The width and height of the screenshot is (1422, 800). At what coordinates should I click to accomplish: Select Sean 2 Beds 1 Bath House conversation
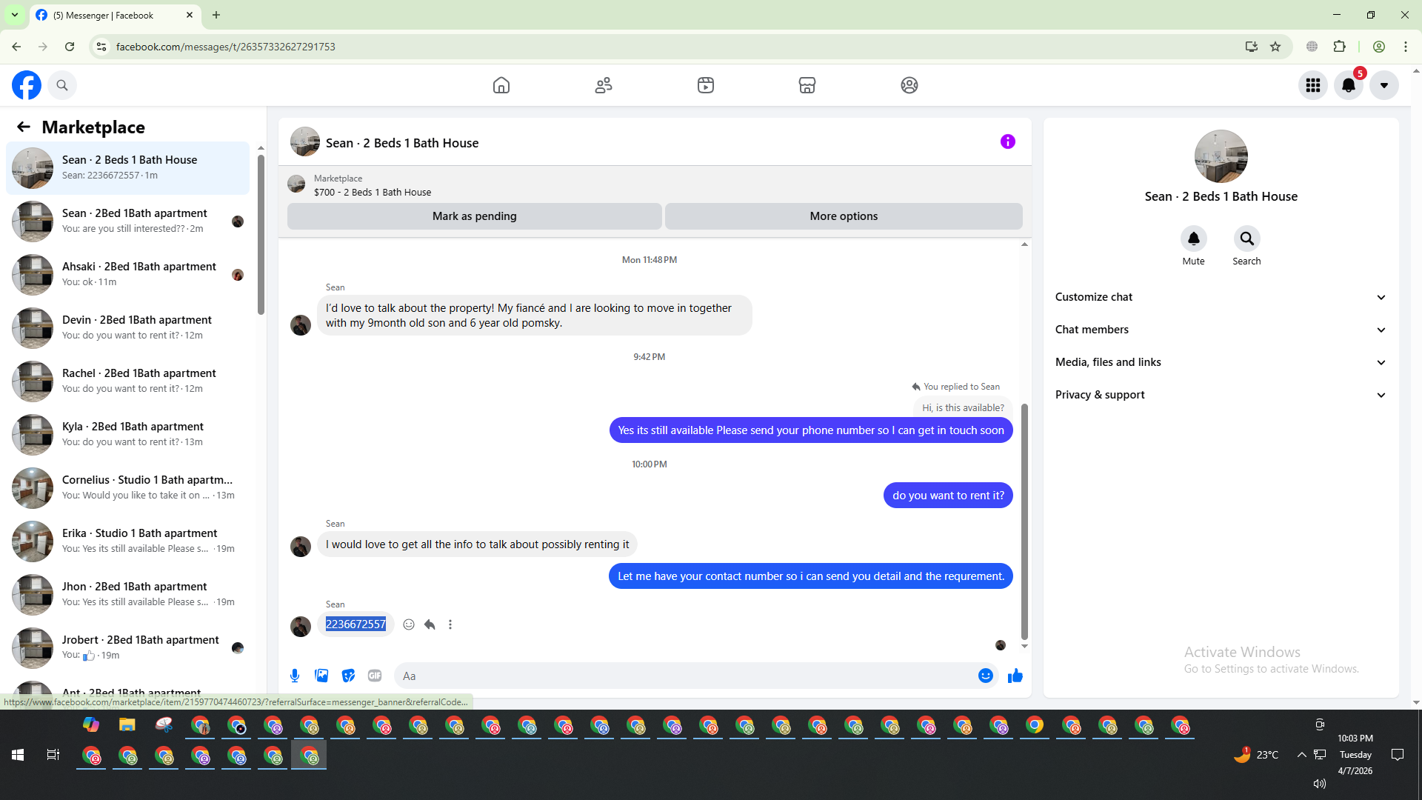(x=129, y=168)
